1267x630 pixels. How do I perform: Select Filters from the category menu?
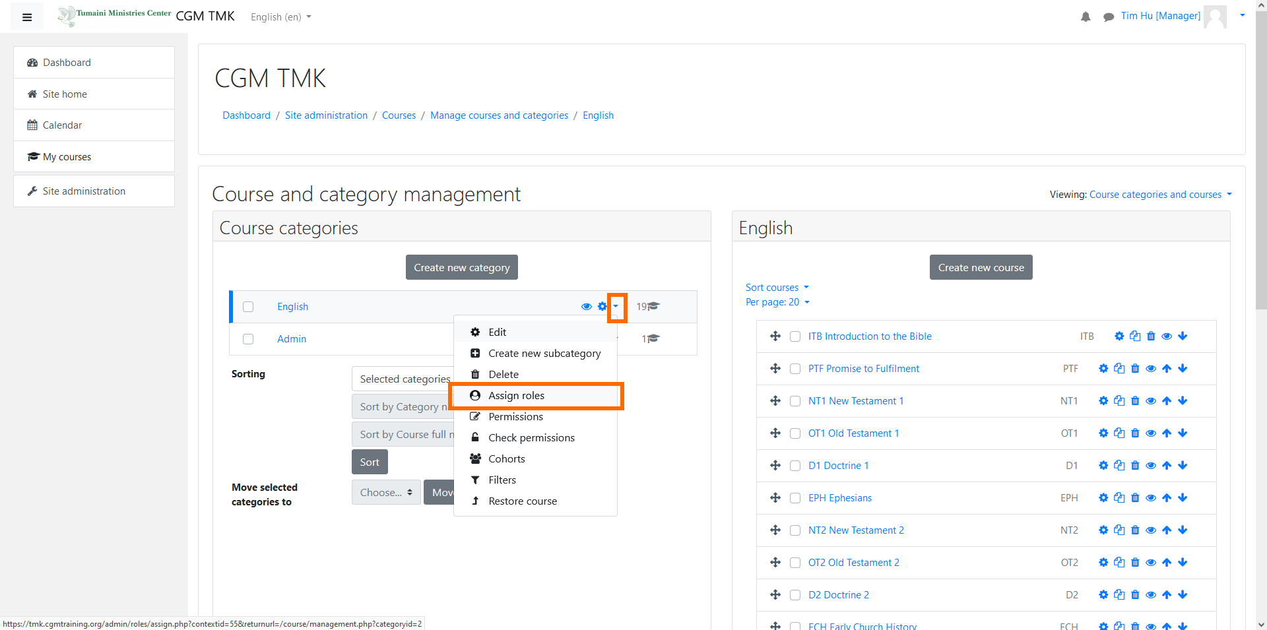point(536,480)
